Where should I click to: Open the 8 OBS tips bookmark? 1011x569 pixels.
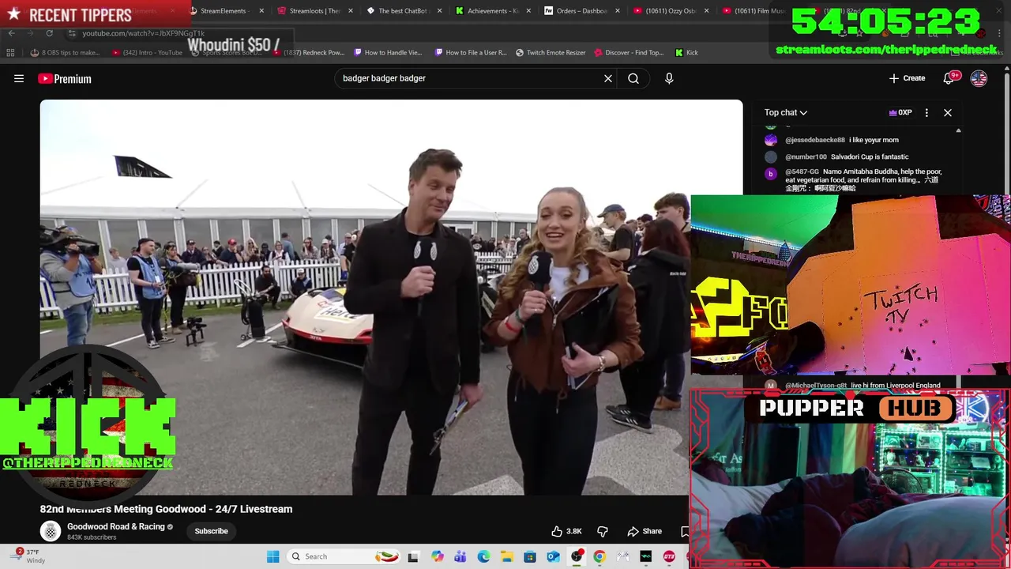(x=66, y=52)
